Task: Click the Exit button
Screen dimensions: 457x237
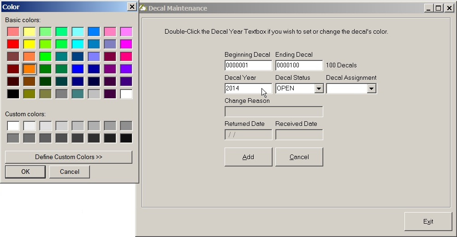Action: (x=428, y=222)
